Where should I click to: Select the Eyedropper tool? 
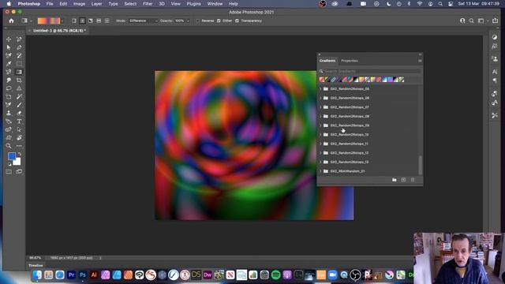click(9, 63)
